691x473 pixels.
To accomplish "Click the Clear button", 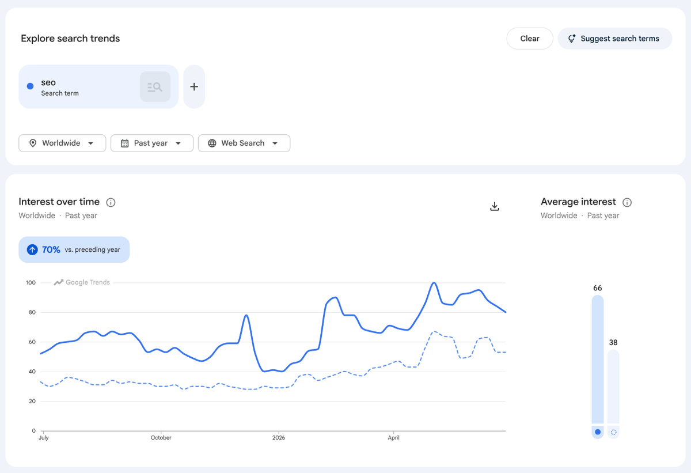I will click(x=530, y=39).
